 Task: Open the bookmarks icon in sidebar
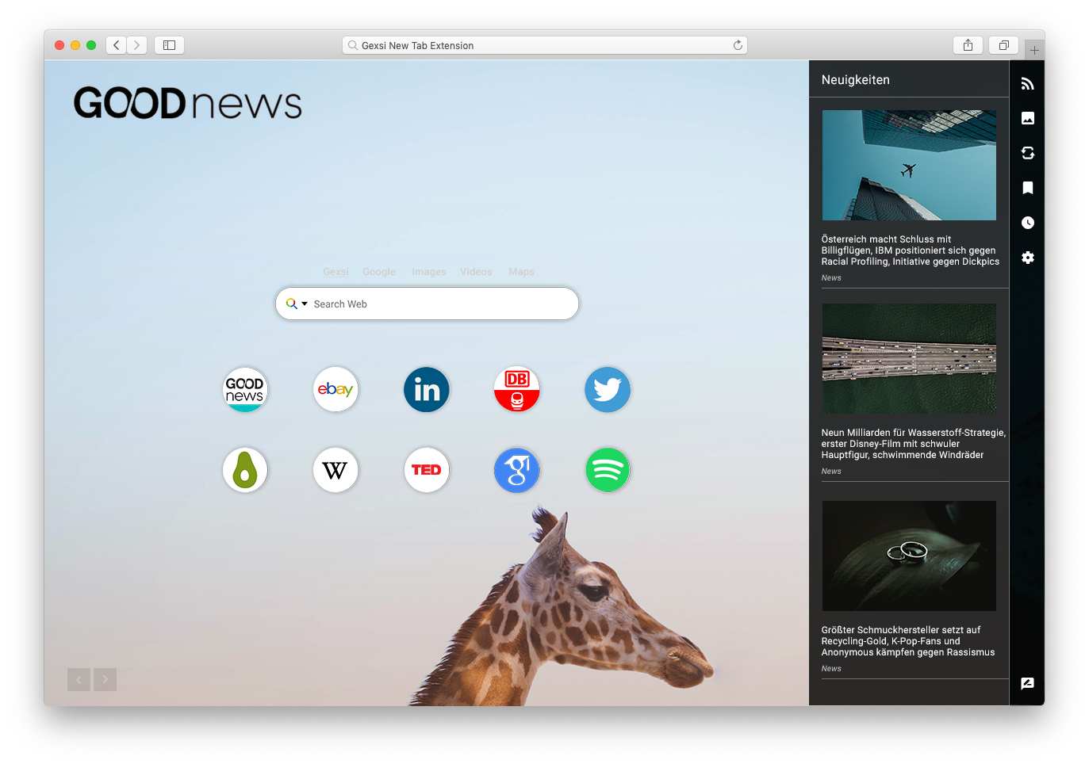click(x=1027, y=188)
